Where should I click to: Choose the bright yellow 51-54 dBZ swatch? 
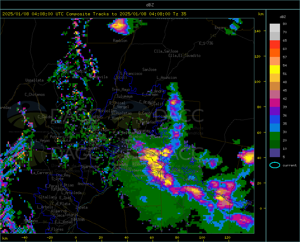tap(275, 70)
